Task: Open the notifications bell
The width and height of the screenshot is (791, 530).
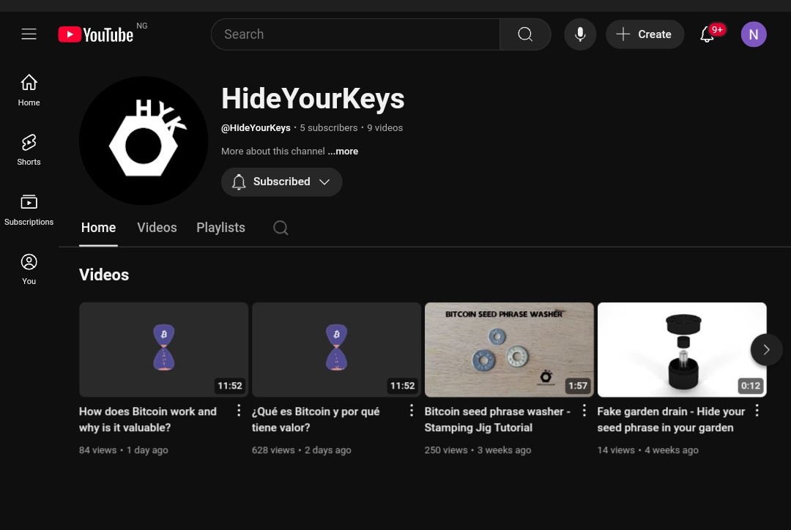Action: point(708,34)
